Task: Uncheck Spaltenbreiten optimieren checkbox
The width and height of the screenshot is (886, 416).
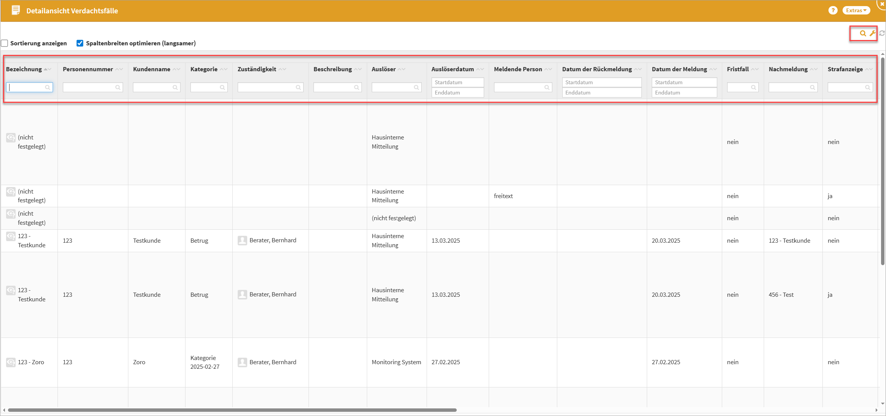Action: click(x=80, y=43)
